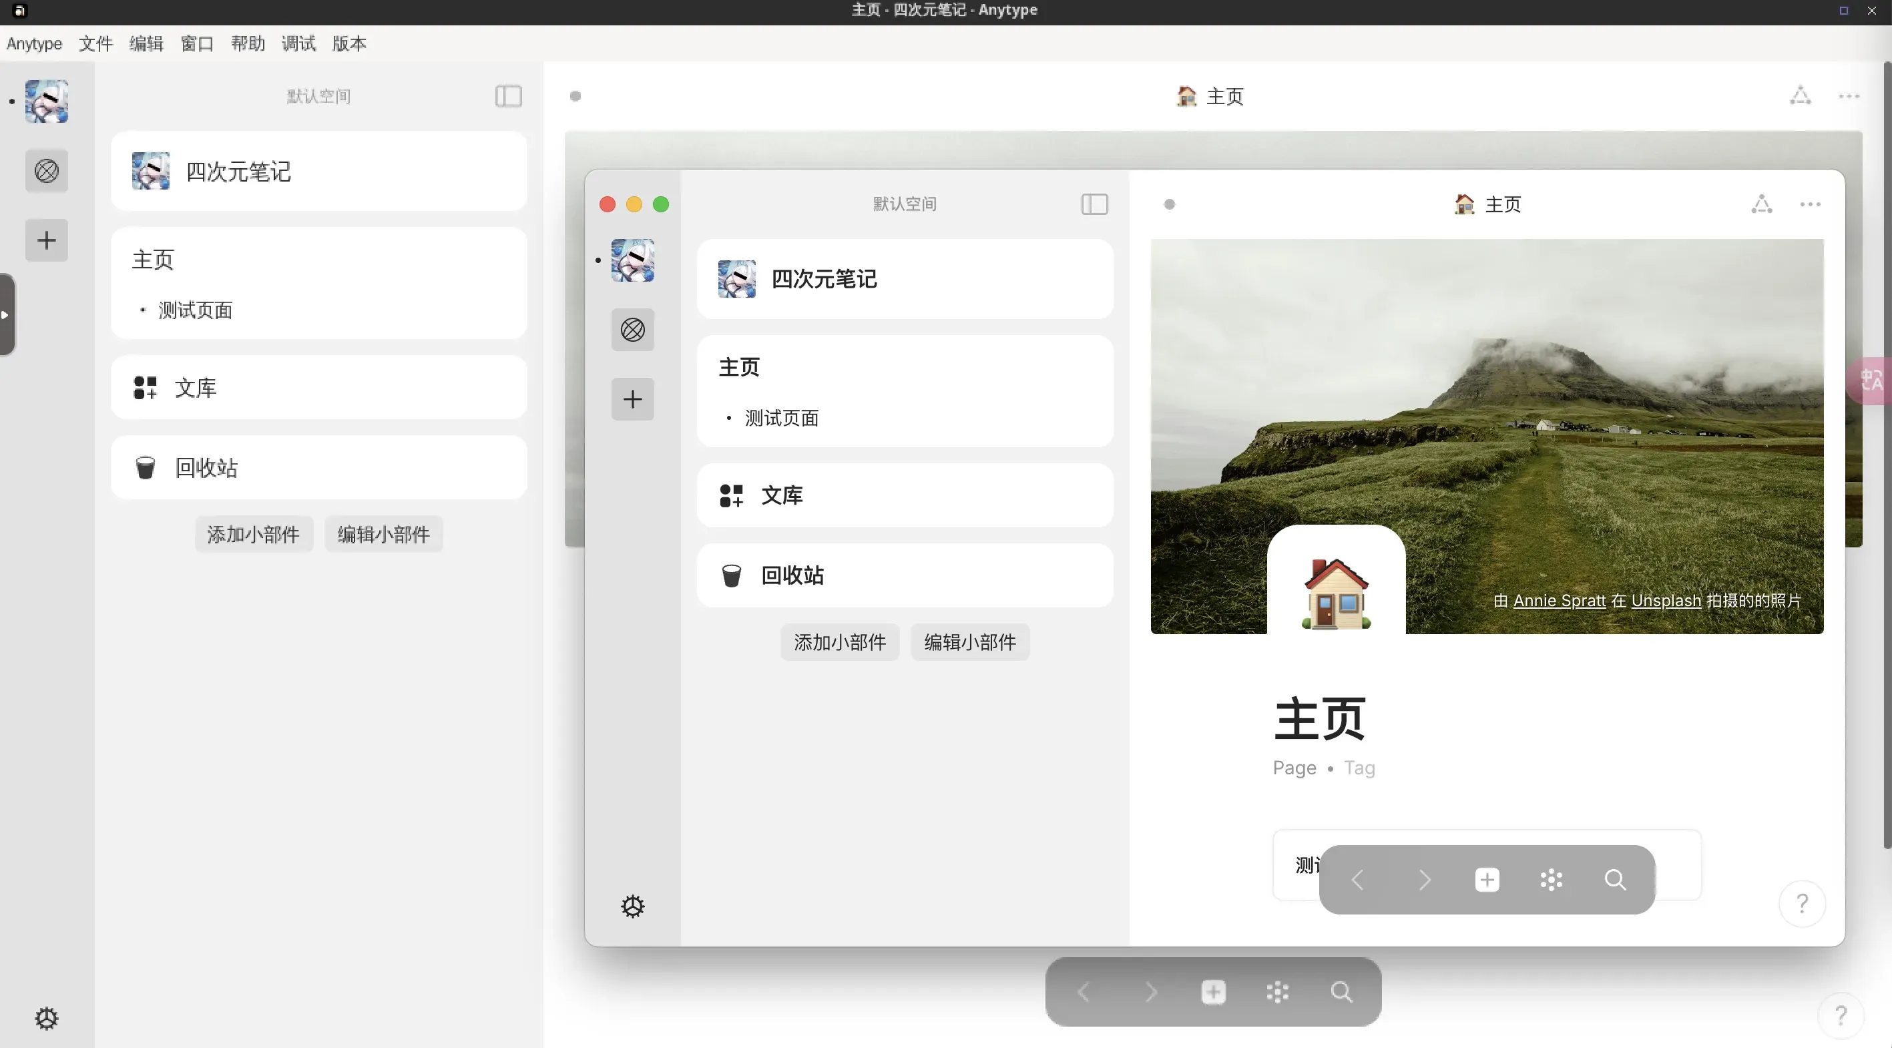Click the sync status dot left of the top header
This screenshot has width=1892, height=1048.
pos(575,96)
